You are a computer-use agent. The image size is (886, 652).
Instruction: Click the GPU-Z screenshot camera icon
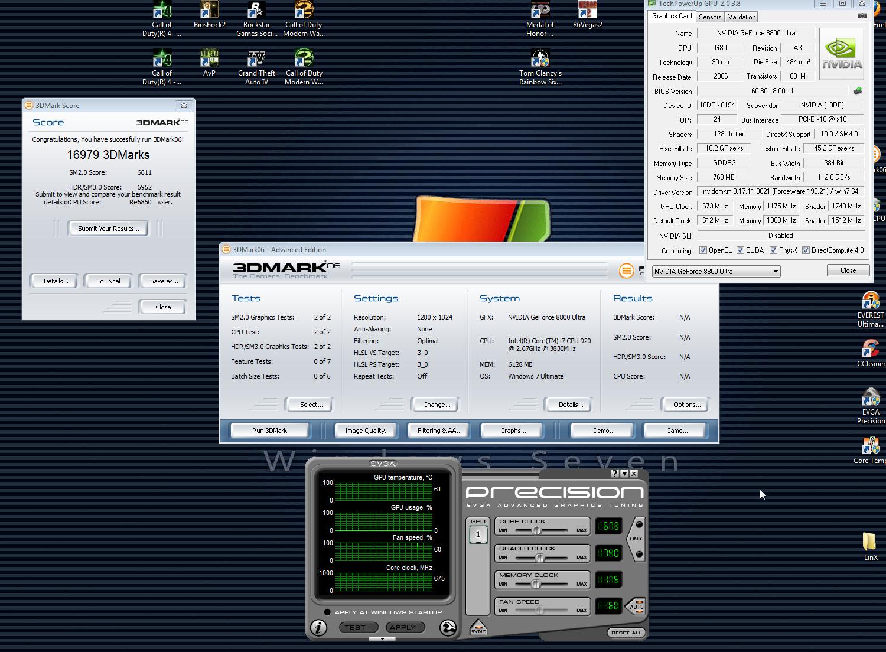click(x=862, y=16)
